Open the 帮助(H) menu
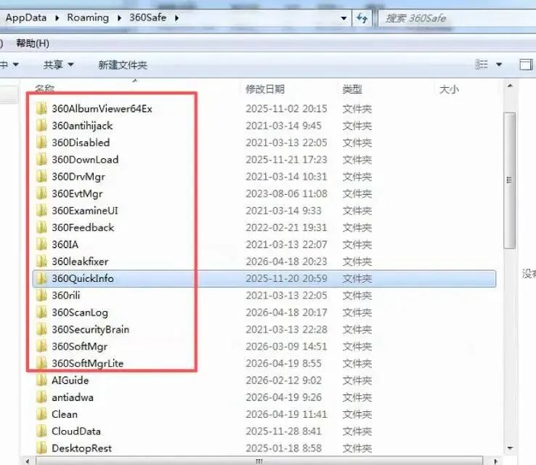 (33, 44)
